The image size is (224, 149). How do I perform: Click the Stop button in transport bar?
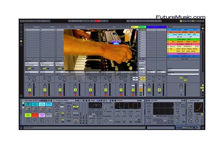click(x=87, y=21)
